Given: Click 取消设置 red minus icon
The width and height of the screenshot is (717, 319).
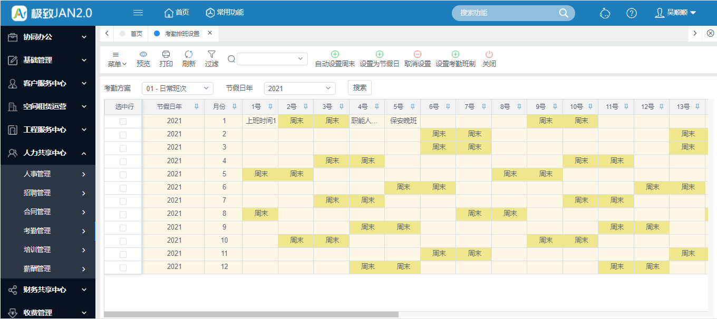Looking at the screenshot, I should pyautogui.click(x=418, y=54).
